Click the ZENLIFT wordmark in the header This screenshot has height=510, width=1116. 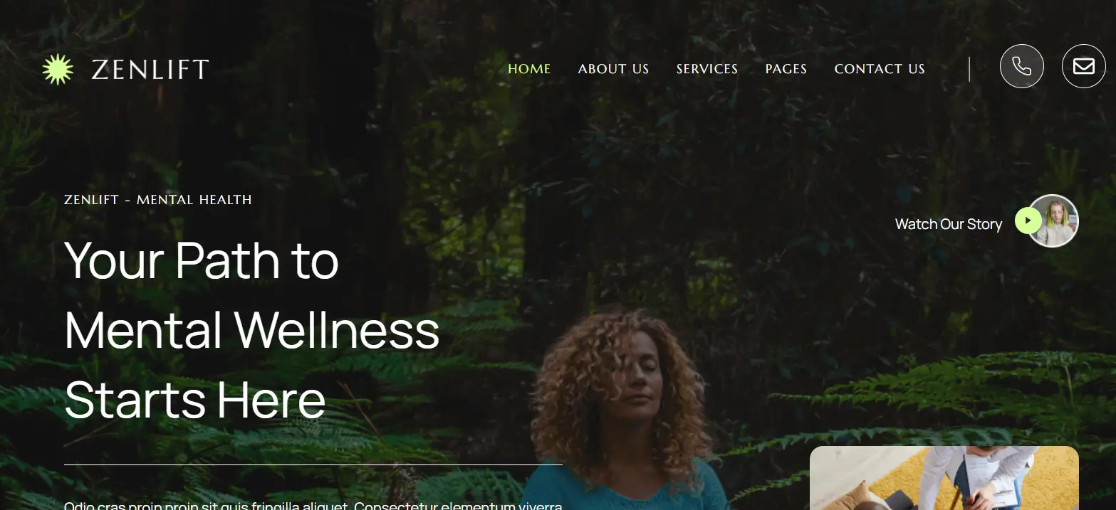[150, 70]
